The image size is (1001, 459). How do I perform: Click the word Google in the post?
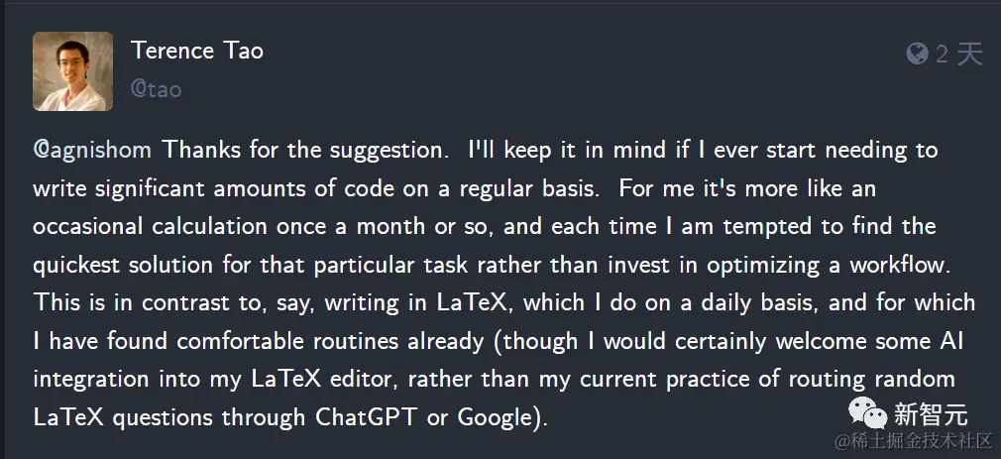tap(495, 417)
